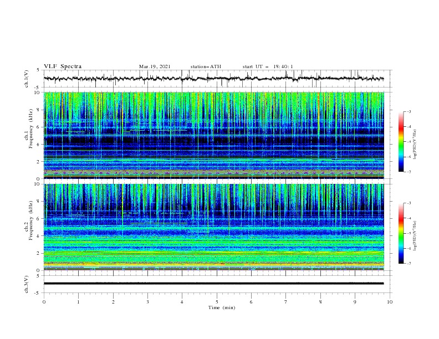Click the "ch.1(V)" axis label

click(27, 79)
